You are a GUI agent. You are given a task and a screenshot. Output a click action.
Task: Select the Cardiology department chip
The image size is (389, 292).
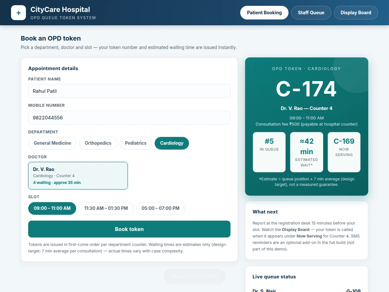click(172, 143)
